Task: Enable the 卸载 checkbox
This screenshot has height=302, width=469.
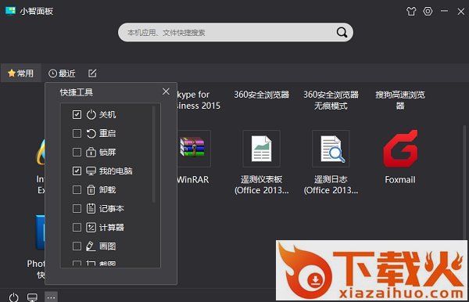Action: (77, 190)
